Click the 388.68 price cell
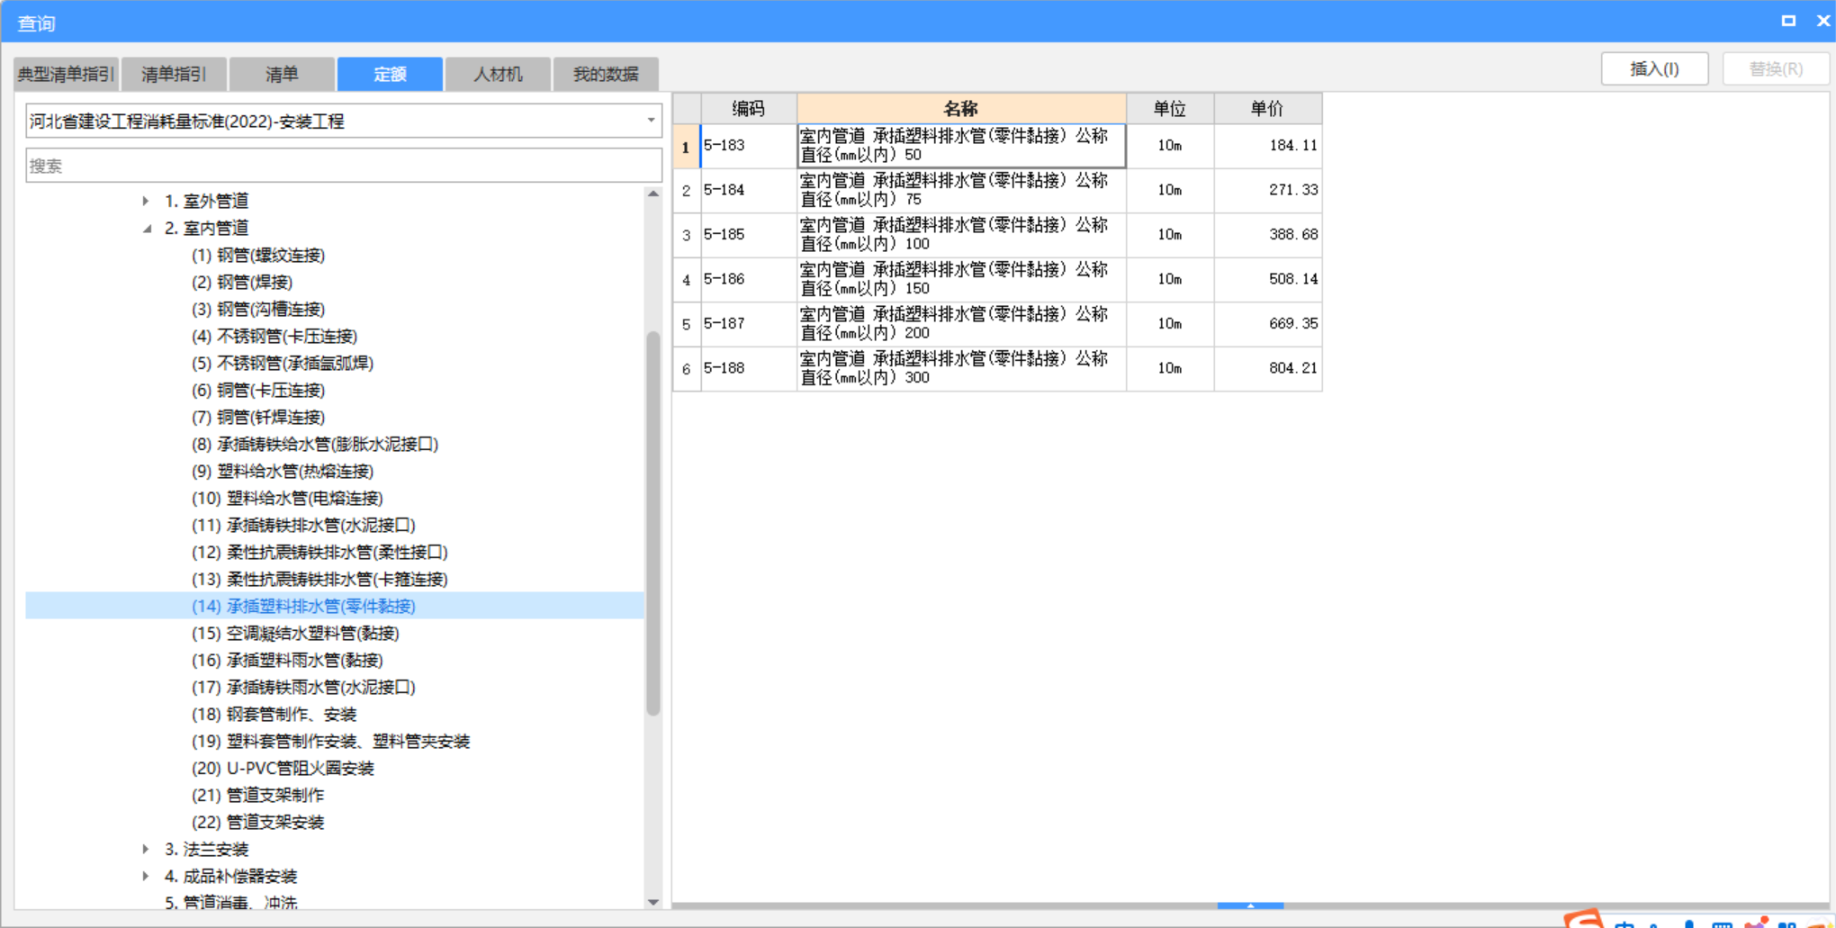1836x928 pixels. pos(1268,235)
